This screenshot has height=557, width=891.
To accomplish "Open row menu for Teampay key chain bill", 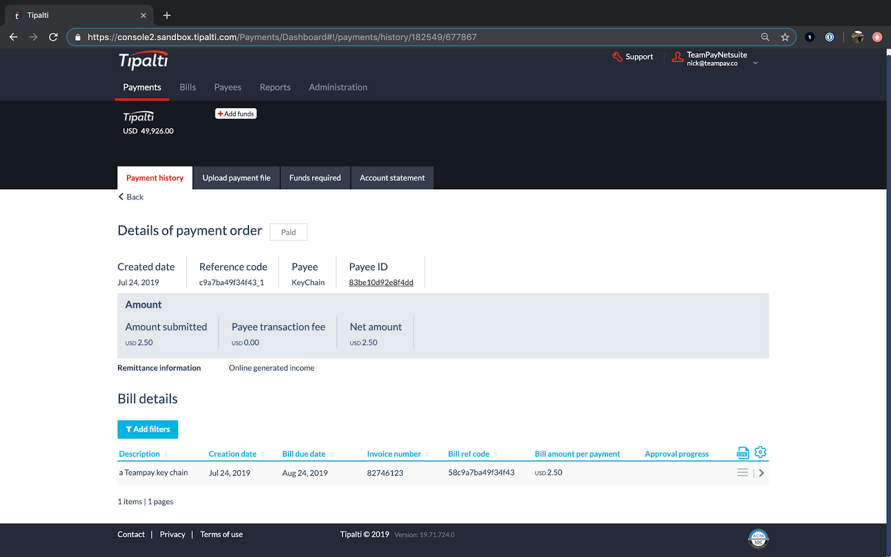I will (x=742, y=473).
